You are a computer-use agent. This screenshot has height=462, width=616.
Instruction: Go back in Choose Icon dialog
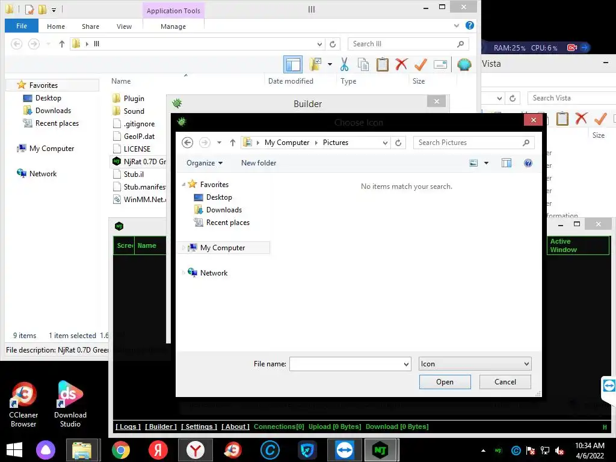(188, 143)
